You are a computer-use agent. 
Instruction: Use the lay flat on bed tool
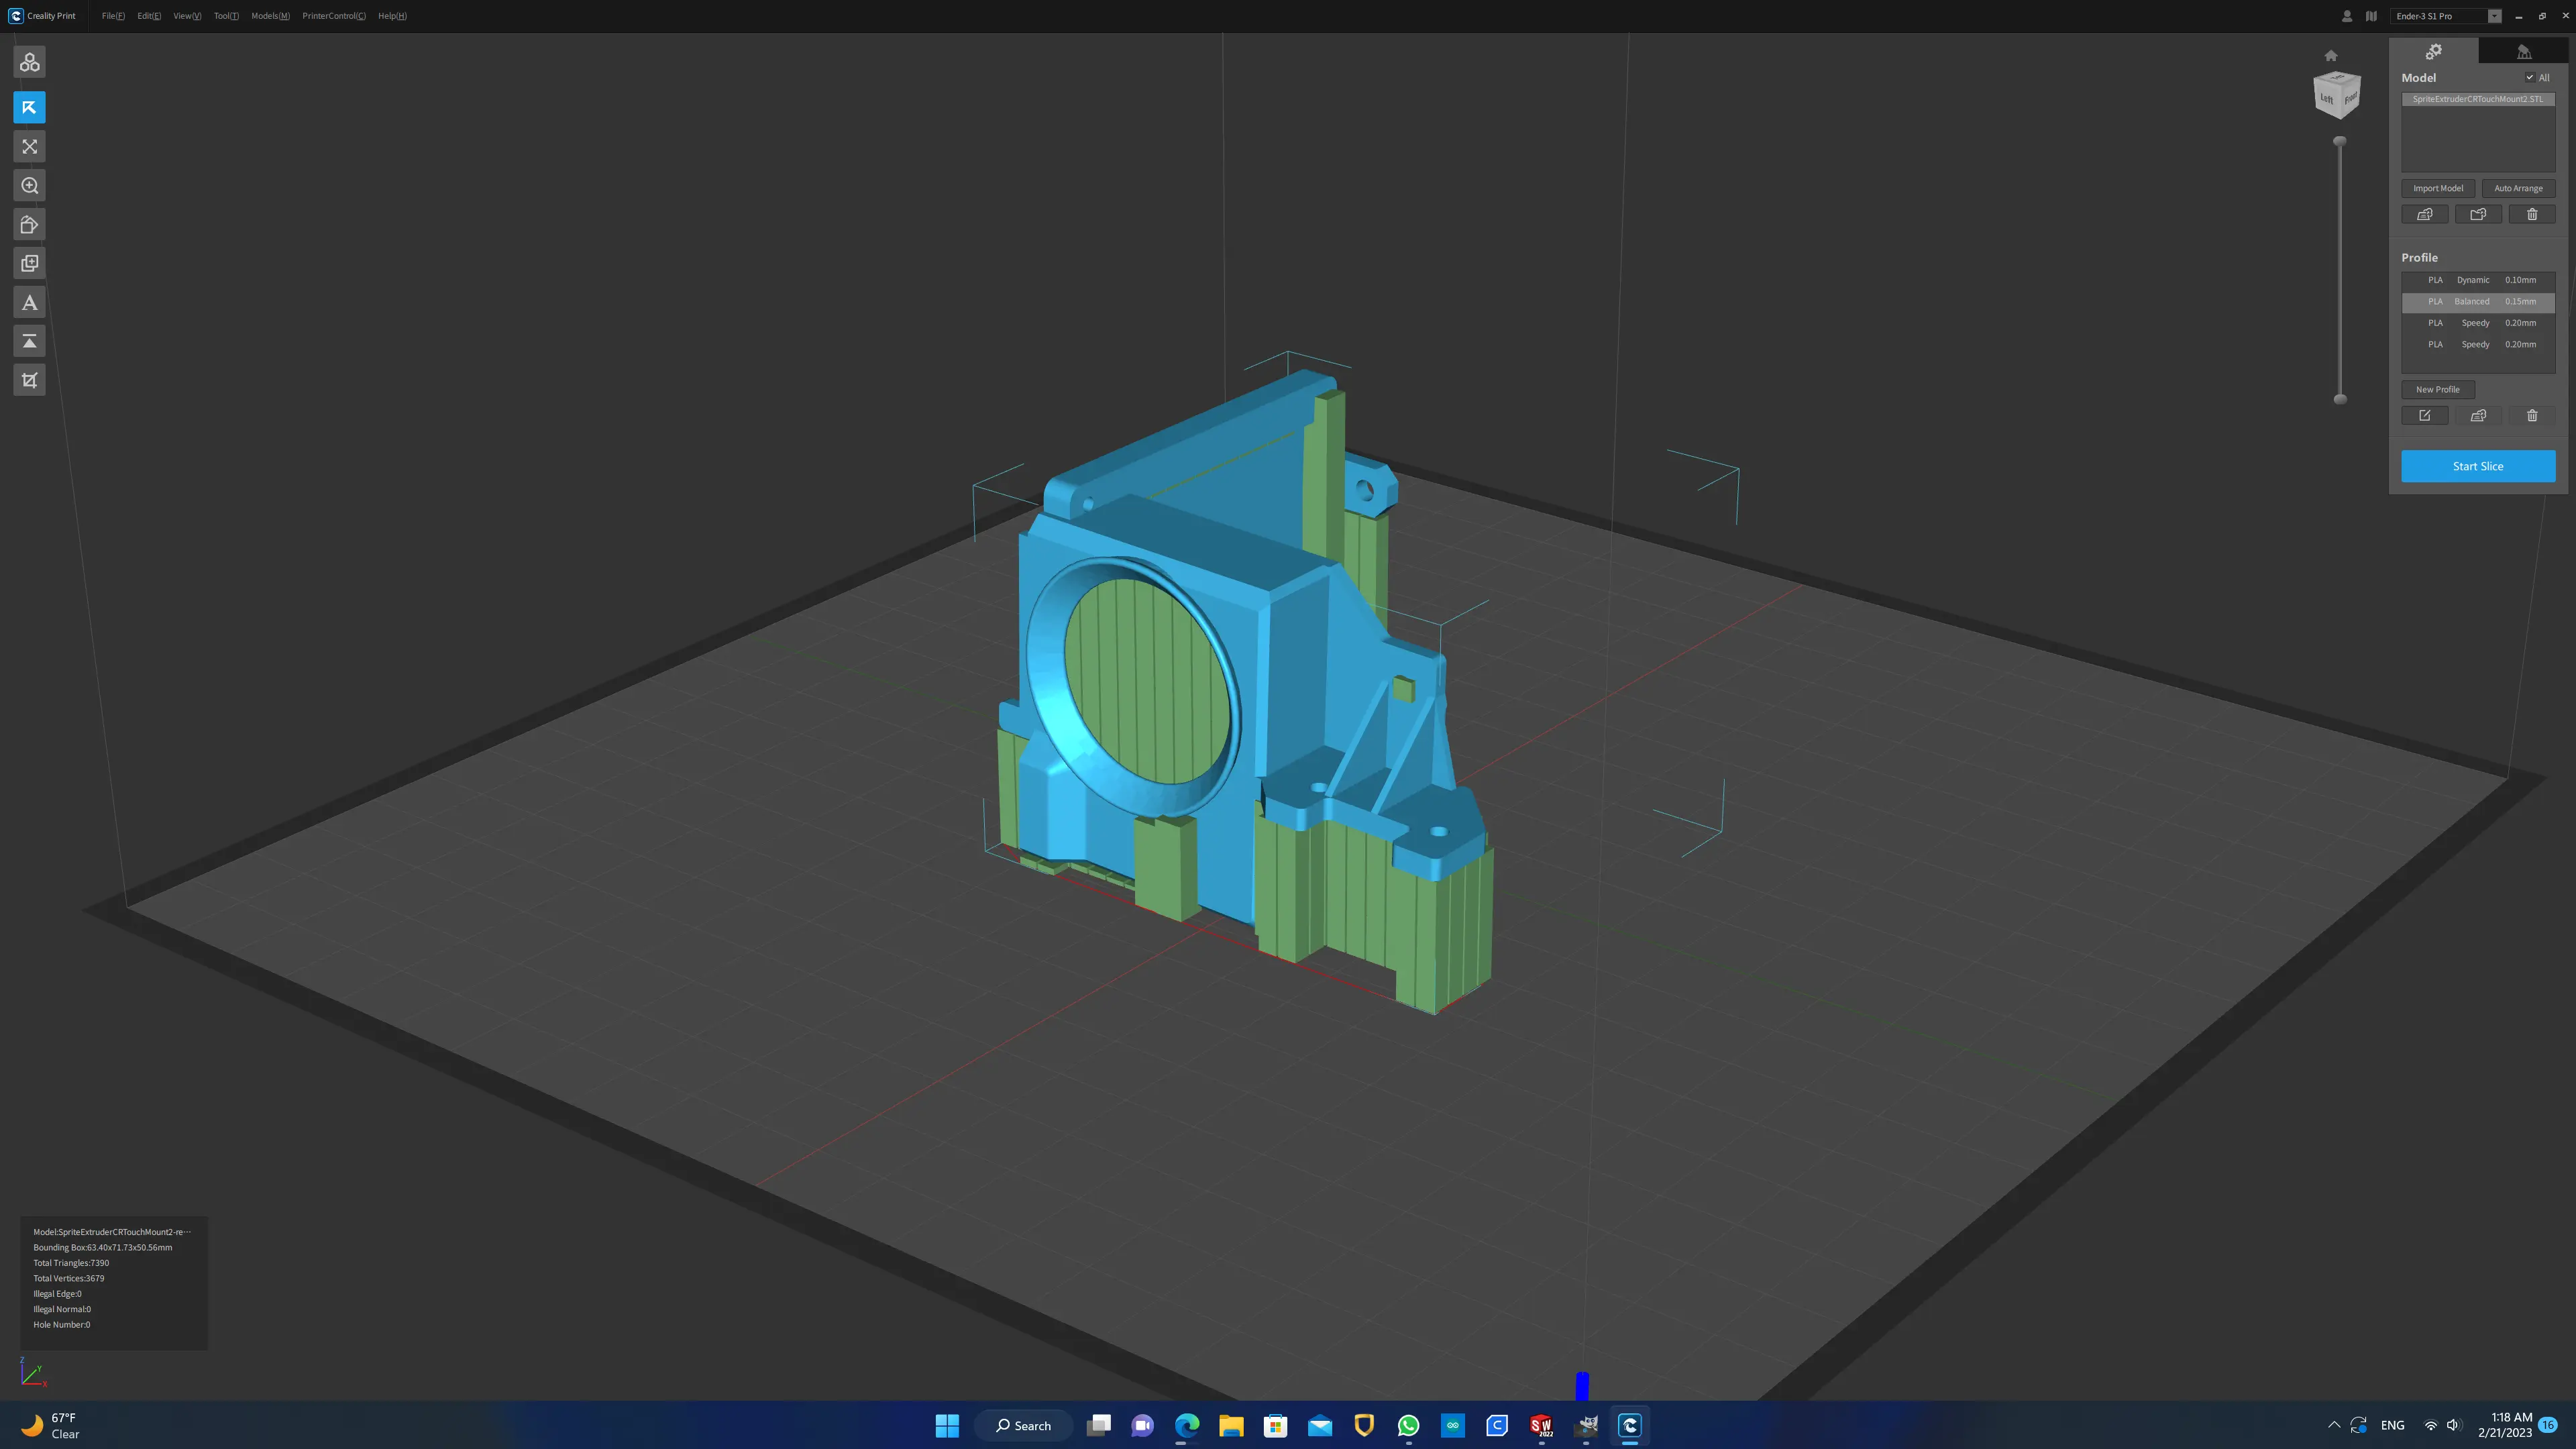[29, 341]
